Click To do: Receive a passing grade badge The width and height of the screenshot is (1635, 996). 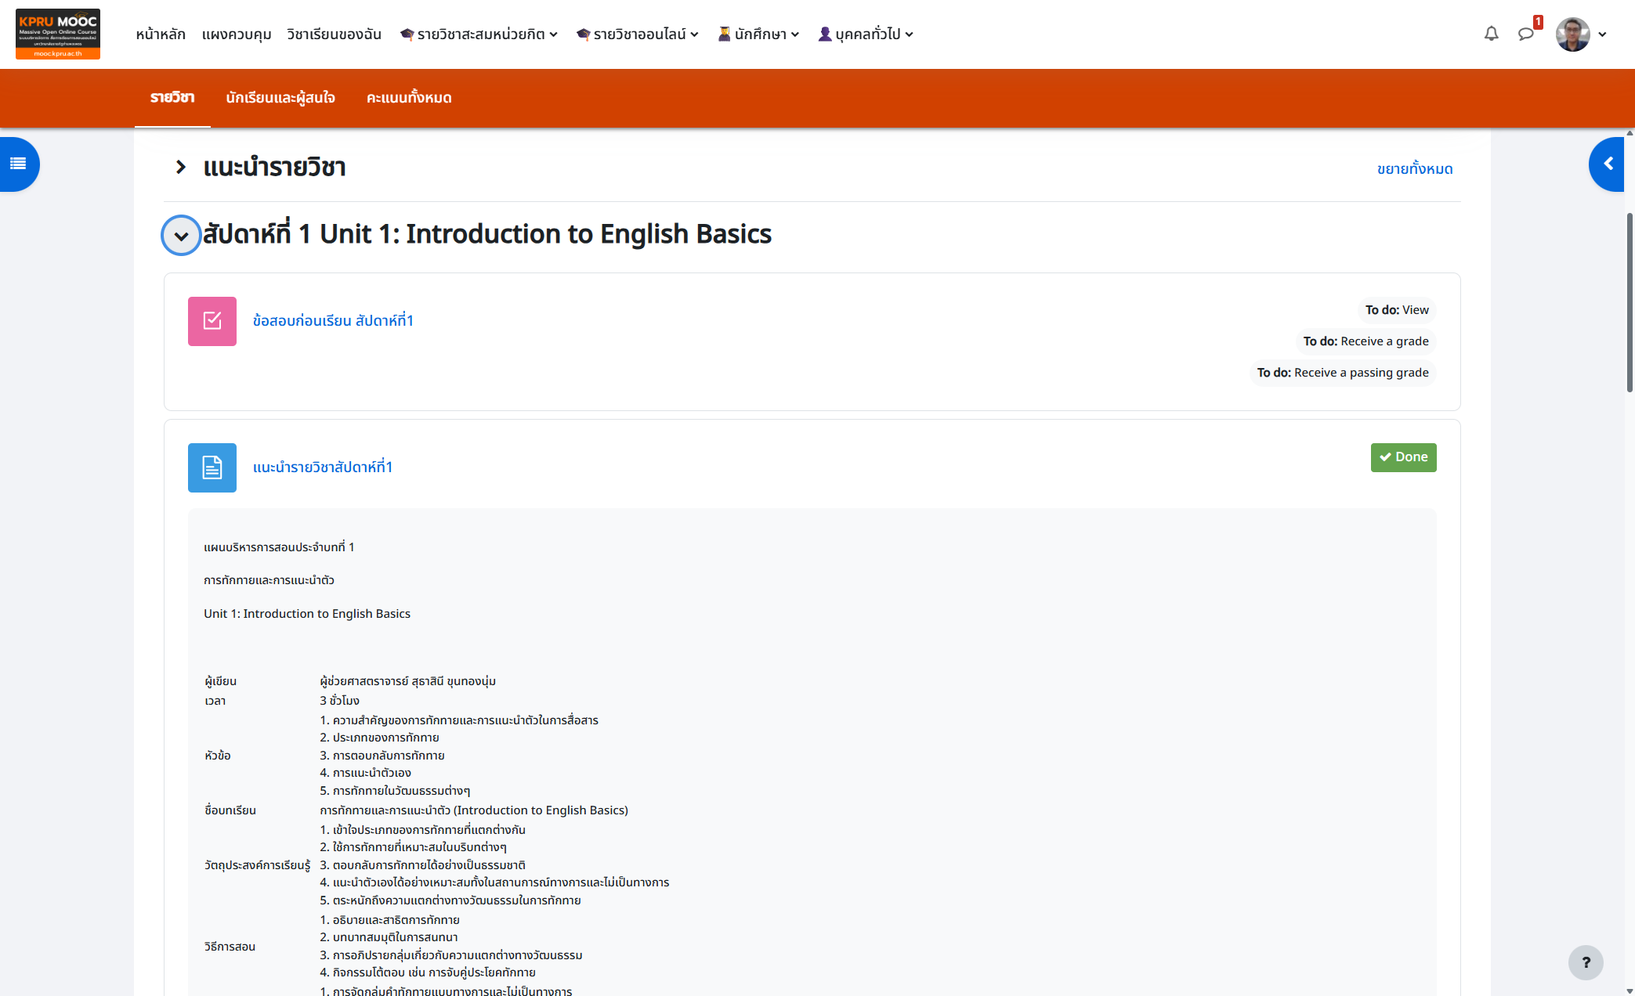(1343, 373)
